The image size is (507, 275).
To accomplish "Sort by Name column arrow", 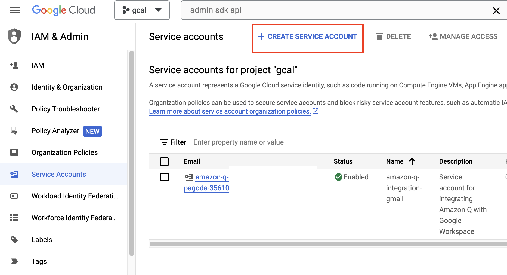I will click(412, 161).
